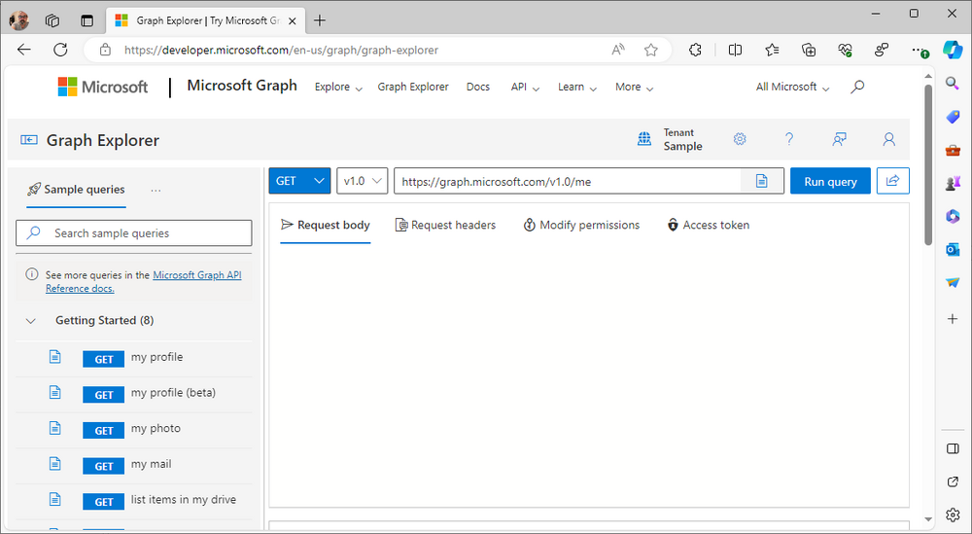Click the document icon beside my photo
The width and height of the screenshot is (972, 534).
click(x=55, y=429)
